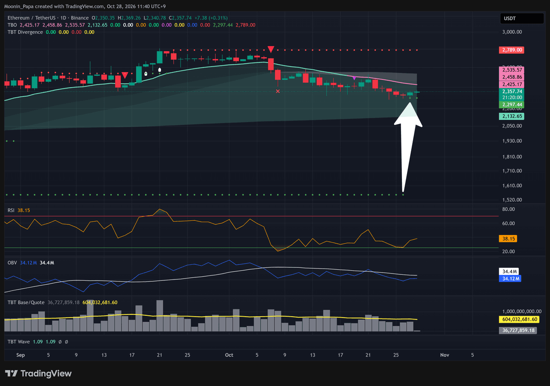Click the green 2,297.44 price scale label
The height and width of the screenshot is (386, 550).
(x=512, y=105)
